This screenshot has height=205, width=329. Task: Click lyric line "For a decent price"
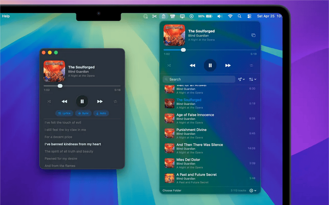coord(58,137)
